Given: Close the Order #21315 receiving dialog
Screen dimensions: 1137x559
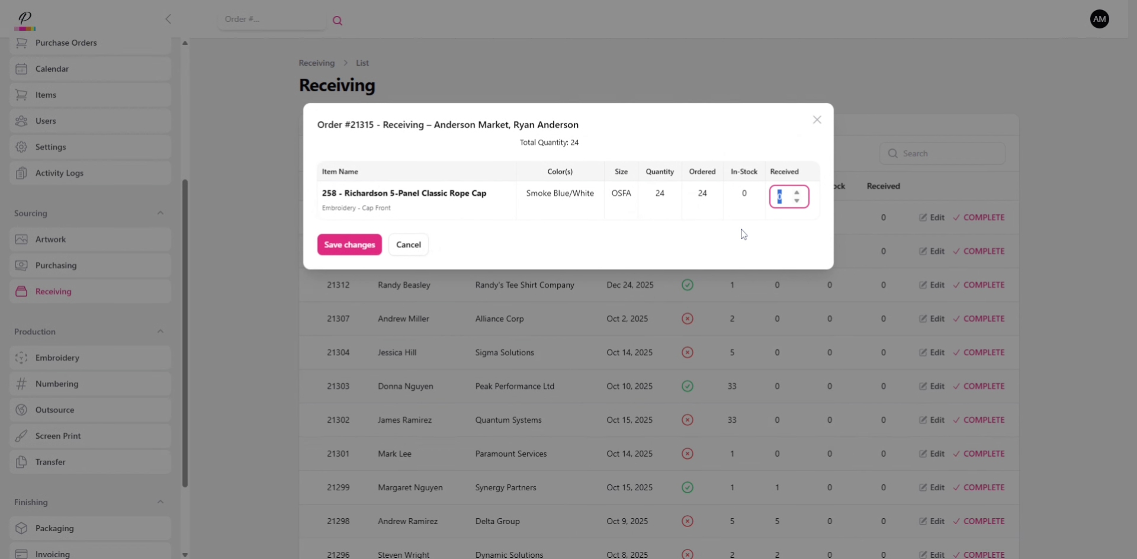Looking at the screenshot, I should pos(817,120).
